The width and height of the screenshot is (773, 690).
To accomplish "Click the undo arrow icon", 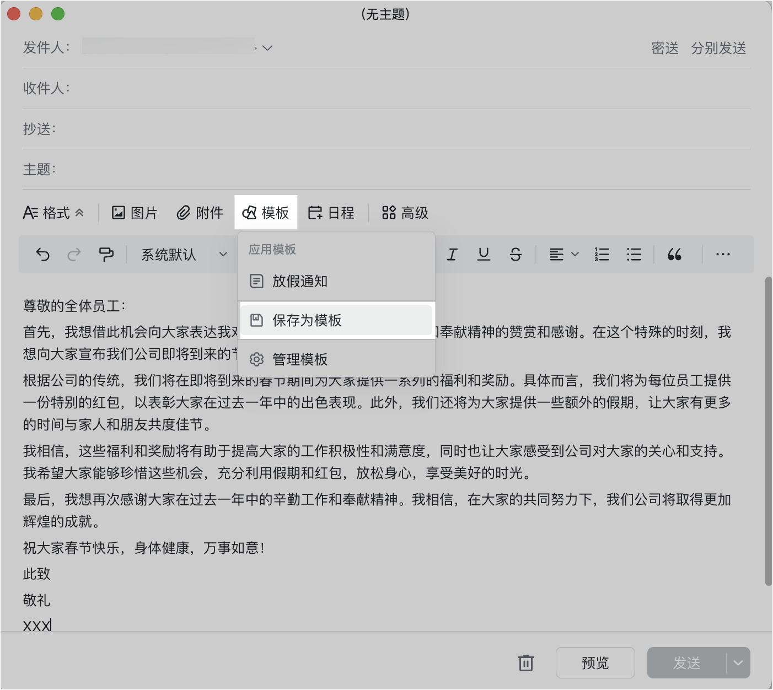I will pos(42,254).
